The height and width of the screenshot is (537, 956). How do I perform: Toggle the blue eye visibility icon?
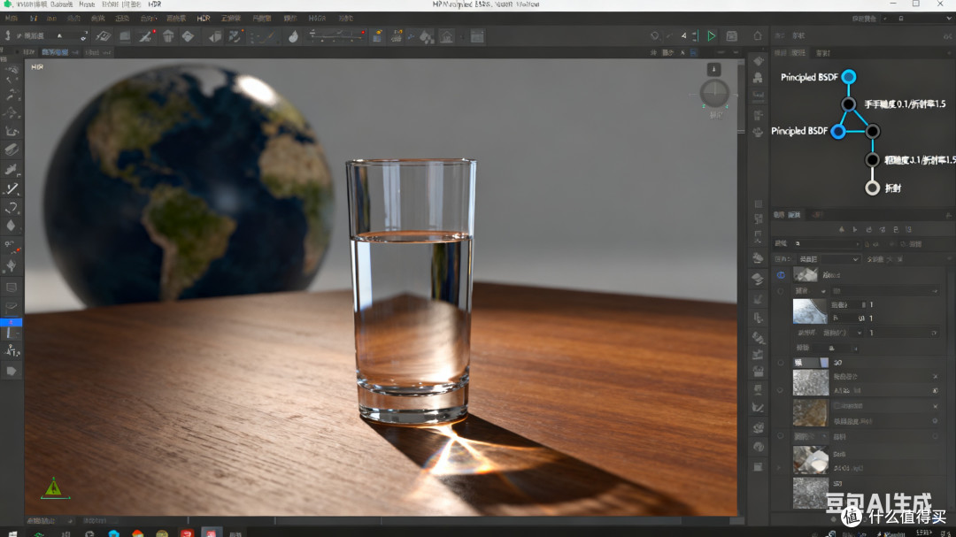click(x=781, y=275)
